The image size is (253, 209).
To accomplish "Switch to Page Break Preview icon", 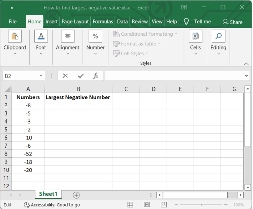I will pos(164,205).
